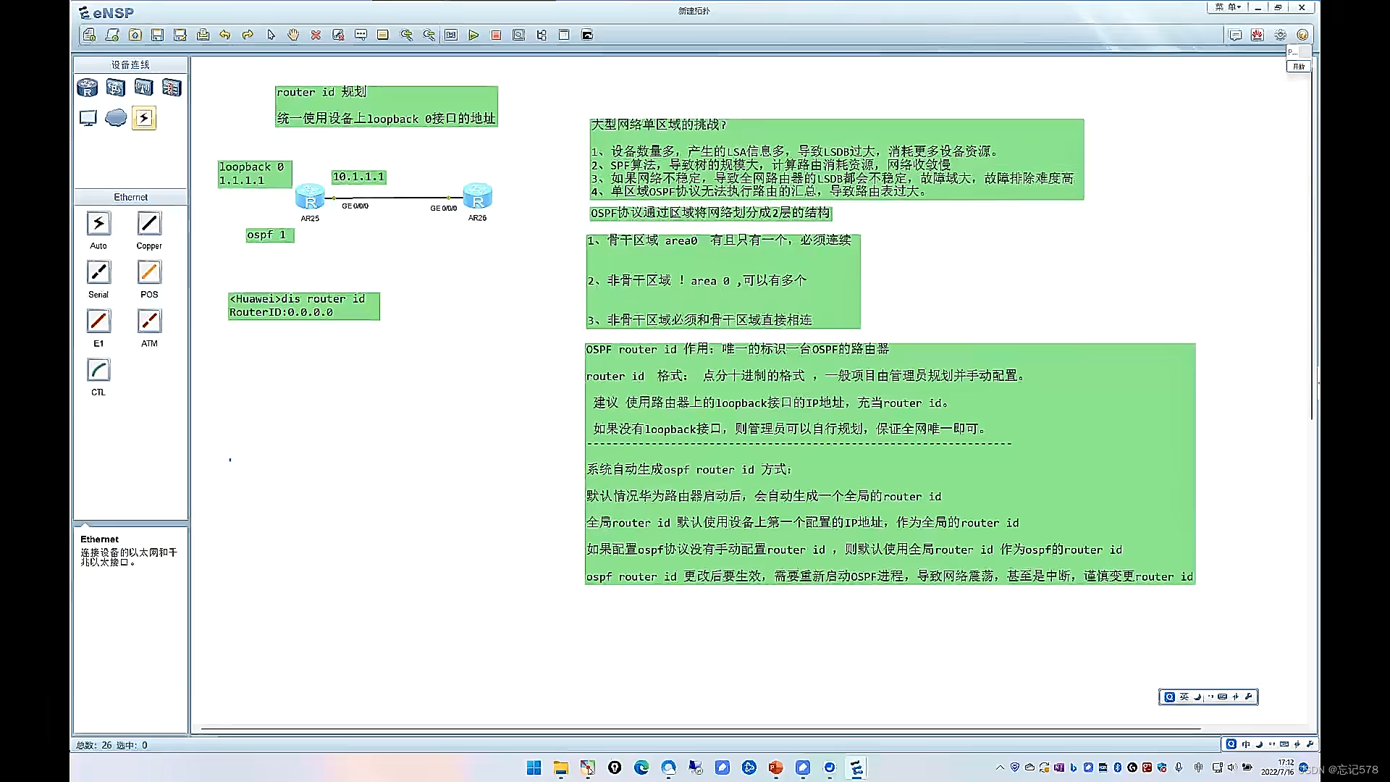The width and height of the screenshot is (1390, 782).
Task: Select the Router device category
Action: tap(88, 88)
